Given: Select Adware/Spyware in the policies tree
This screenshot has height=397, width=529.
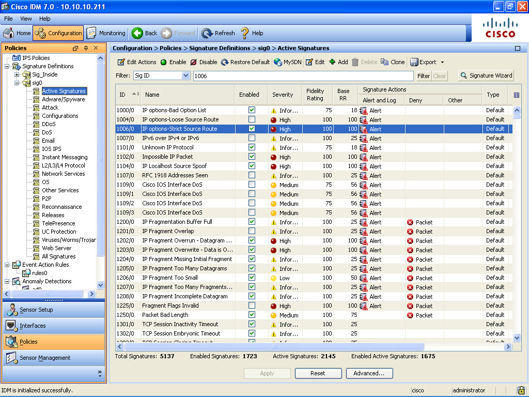Looking at the screenshot, I should 64,99.
